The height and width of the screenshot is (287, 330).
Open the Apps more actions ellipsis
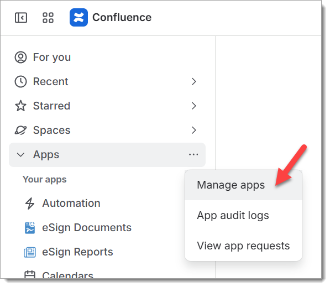pyautogui.click(x=193, y=154)
